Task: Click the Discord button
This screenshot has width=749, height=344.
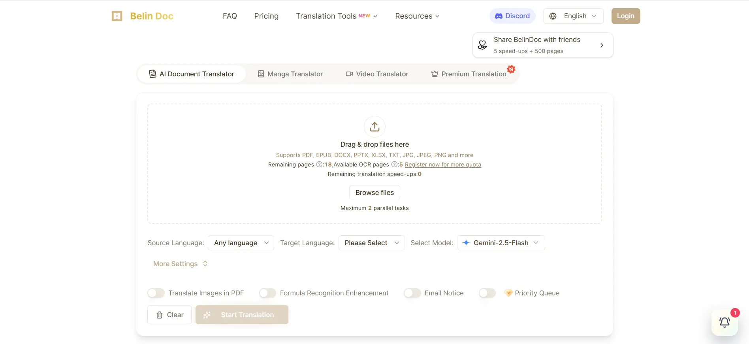Action: (512, 16)
